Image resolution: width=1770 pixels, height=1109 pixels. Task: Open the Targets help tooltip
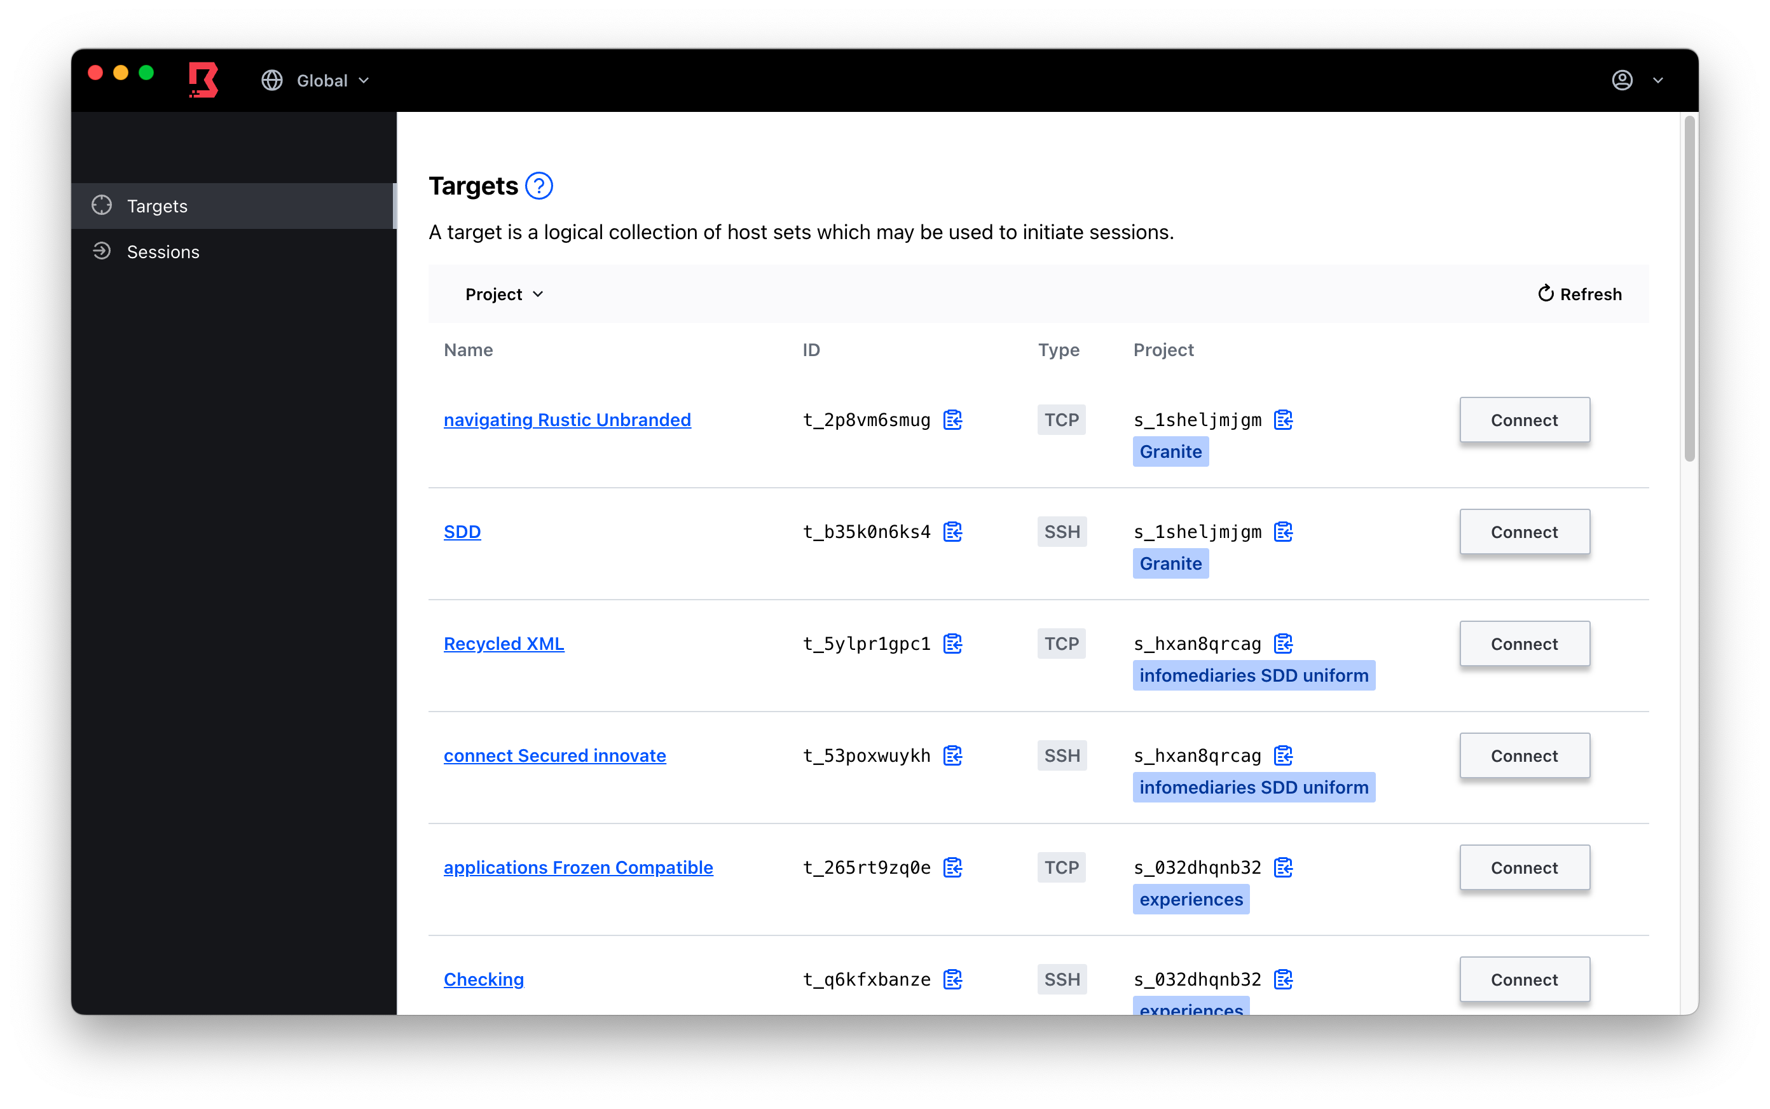(x=539, y=185)
